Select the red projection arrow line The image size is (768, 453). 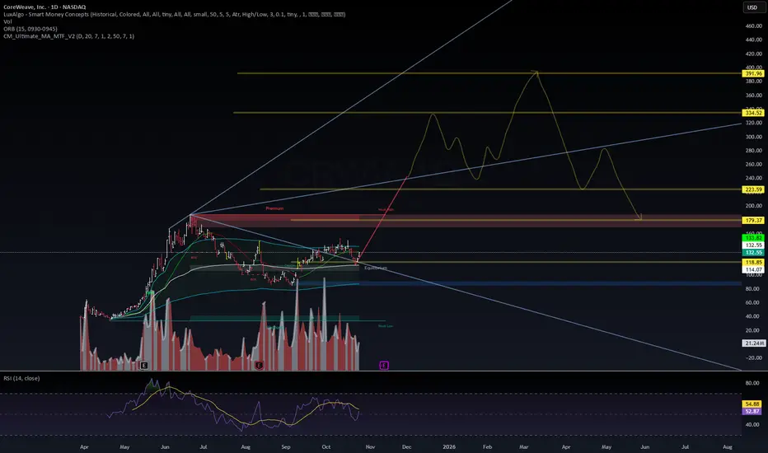pyautogui.click(x=385, y=216)
